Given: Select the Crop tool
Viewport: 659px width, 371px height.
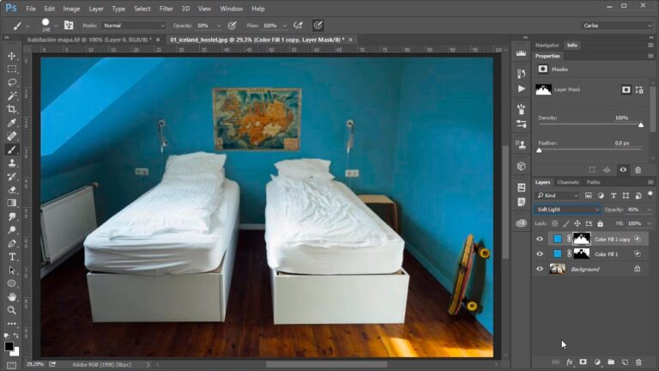Looking at the screenshot, I should (x=12, y=109).
